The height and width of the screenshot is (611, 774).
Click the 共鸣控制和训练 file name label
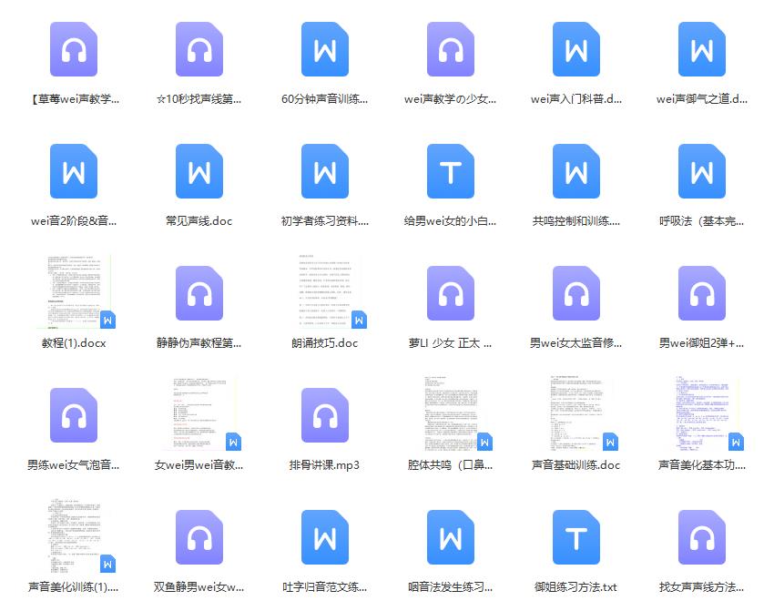[575, 221]
